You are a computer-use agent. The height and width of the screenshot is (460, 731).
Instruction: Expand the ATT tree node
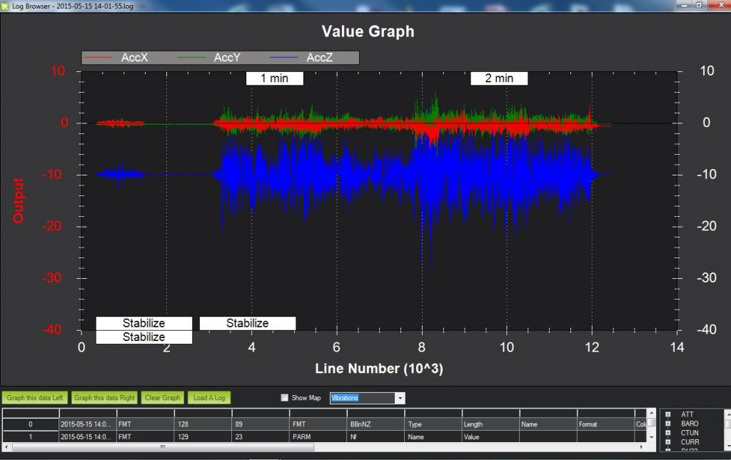pyautogui.click(x=667, y=414)
